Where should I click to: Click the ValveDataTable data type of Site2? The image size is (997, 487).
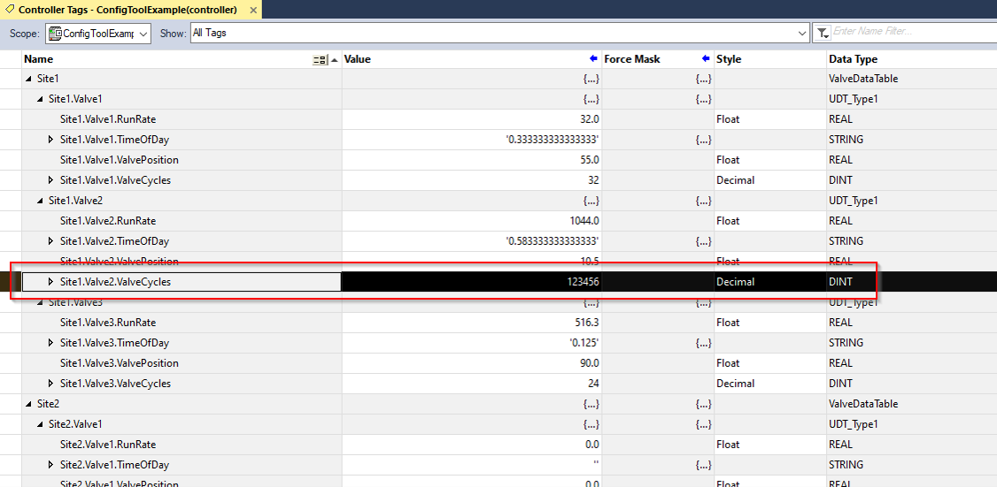pos(863,404)
